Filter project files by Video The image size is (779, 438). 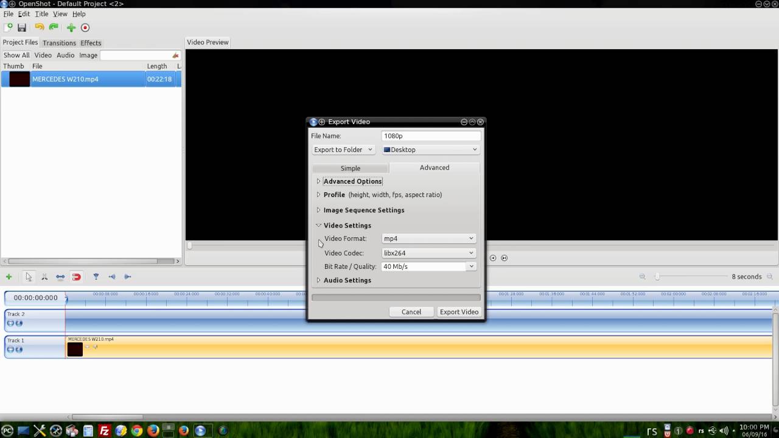pos(43,55)
